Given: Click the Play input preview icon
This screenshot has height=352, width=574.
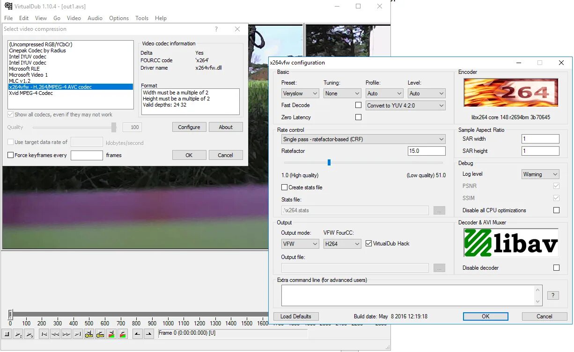Looking at the screenshot, I should pyautogui.click(x=18, y=334).
